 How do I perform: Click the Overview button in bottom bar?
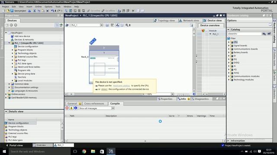42,145
